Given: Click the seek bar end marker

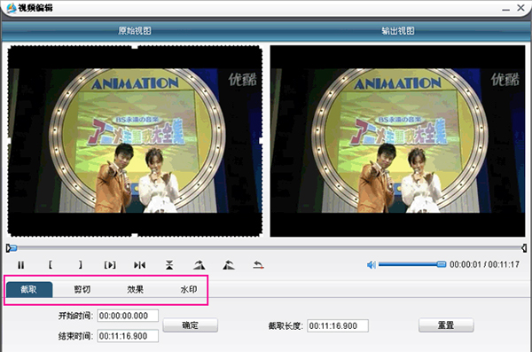Looking at the screenshot, I should tap(524, 248).
